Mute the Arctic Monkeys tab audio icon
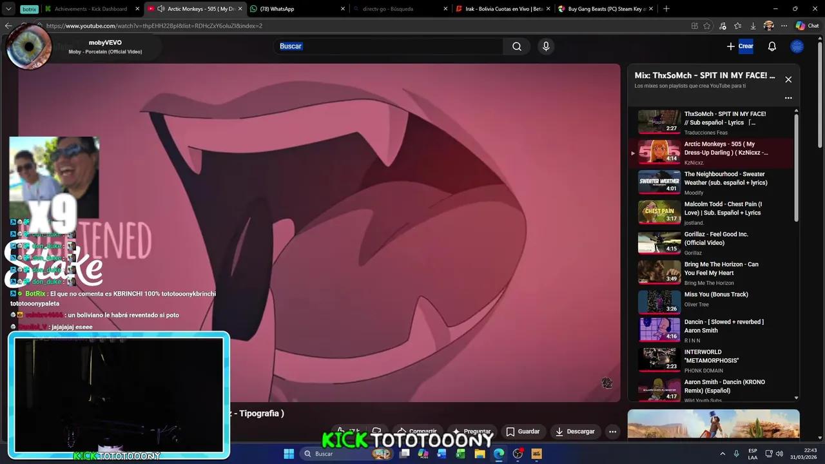This screenshot has width=825, height=464. coord(160,9)
